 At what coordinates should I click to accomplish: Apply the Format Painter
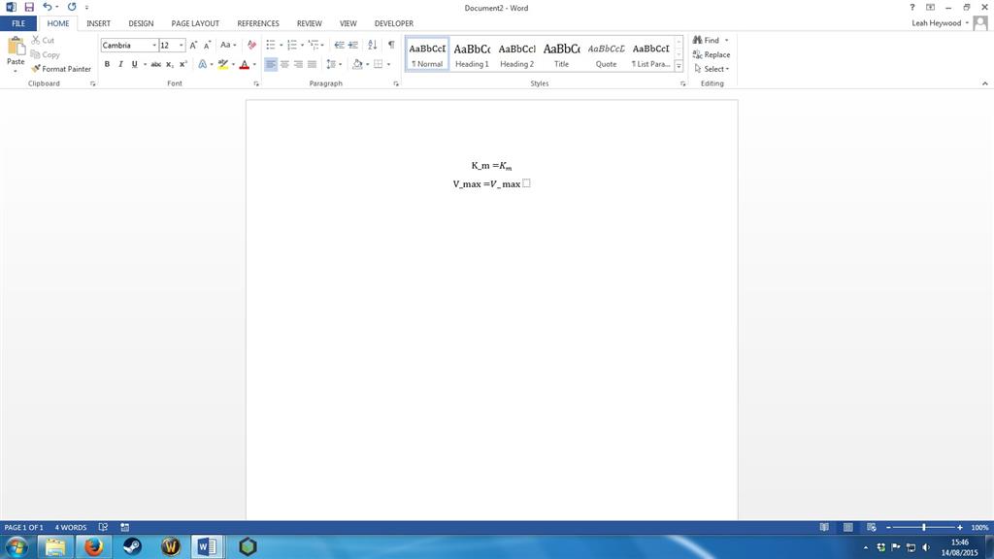(x=62, y=69)
